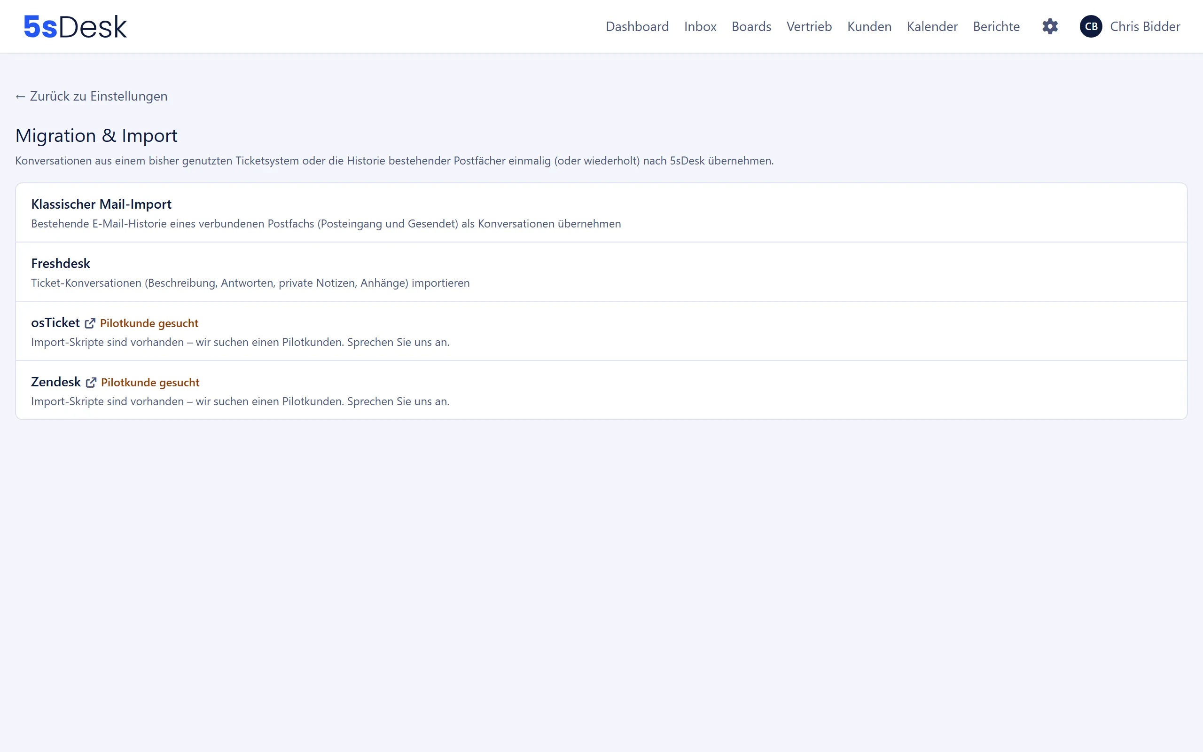1203x752 pixels.
Task: Click the 5sDesk logo
Action: [76, 27]
